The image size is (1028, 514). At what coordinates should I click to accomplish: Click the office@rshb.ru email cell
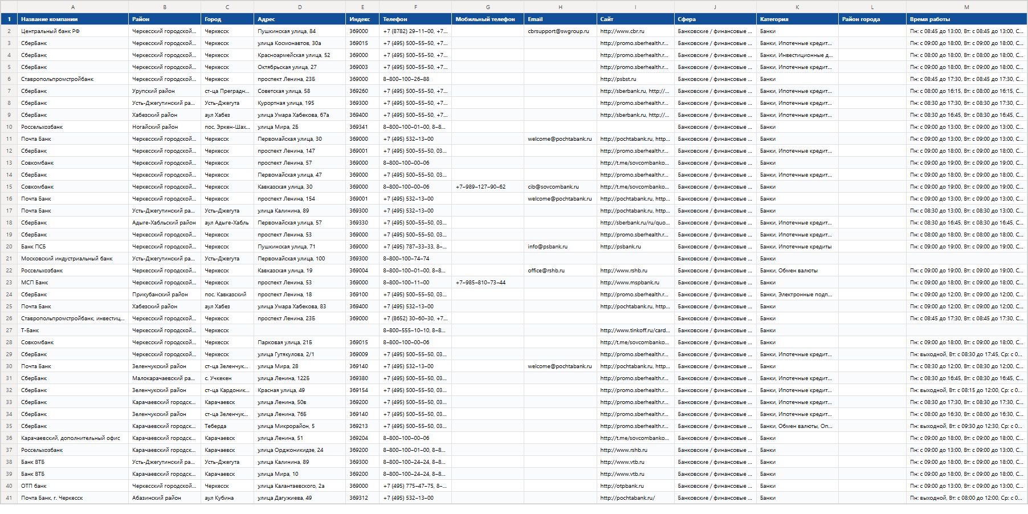560,271
